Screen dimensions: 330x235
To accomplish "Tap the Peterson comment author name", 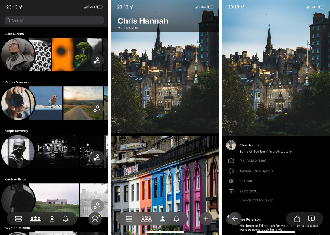I will (251, 219).
